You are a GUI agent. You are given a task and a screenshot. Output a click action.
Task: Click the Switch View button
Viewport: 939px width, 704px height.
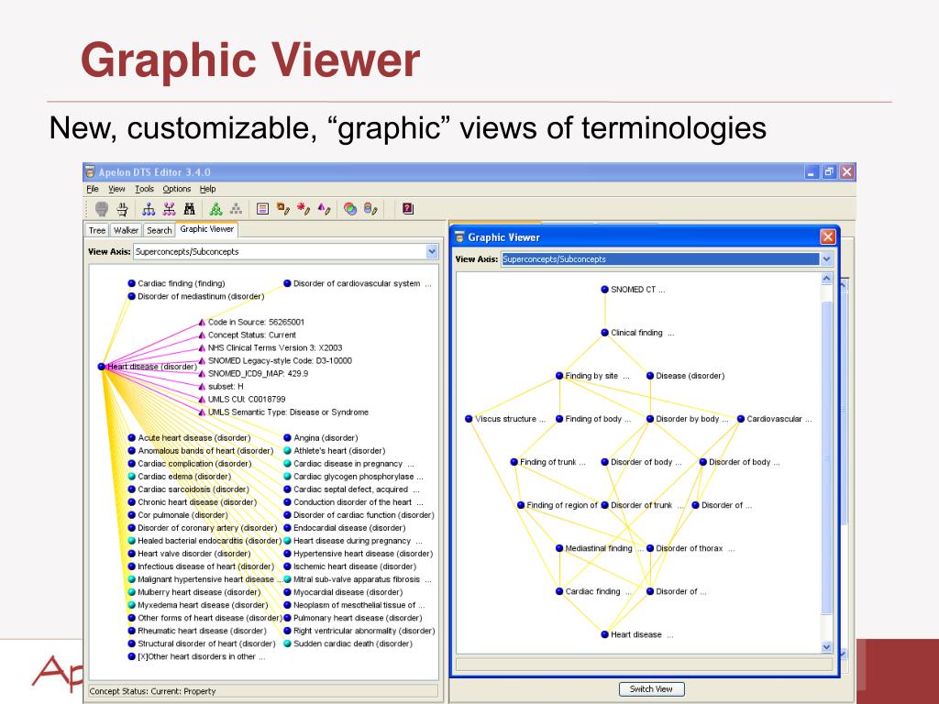tap(651, 689)
